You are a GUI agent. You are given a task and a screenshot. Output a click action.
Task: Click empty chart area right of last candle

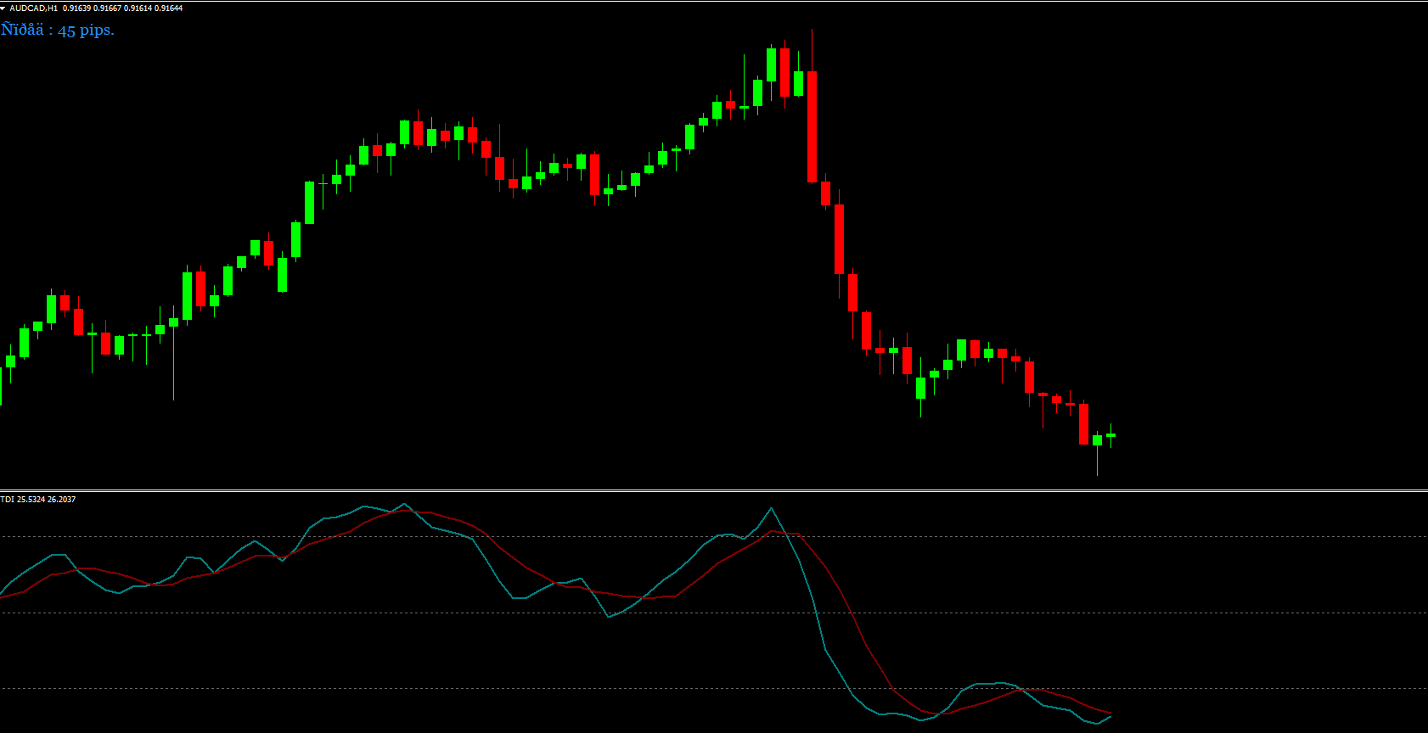point(1273,255)
